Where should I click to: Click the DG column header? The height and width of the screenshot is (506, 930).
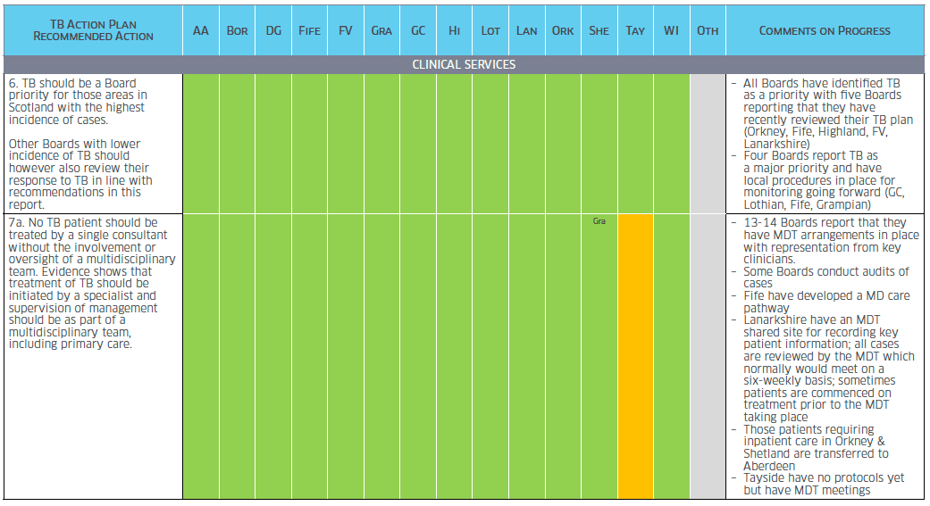point(273,30)
